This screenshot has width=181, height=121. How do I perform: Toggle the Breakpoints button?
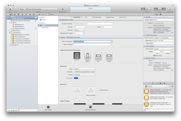[x=63, y=9]
